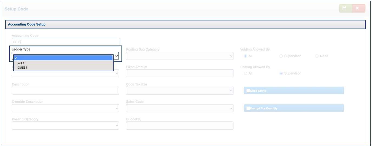Click the Budget% input field
Viewport: 372px width, 147px height.
[179, 126]
